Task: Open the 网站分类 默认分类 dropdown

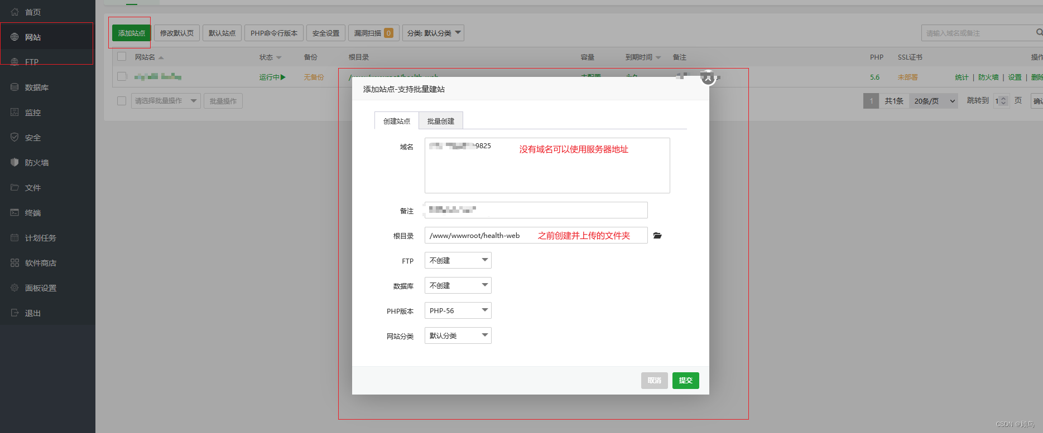Action: click(x=458, y=335)
